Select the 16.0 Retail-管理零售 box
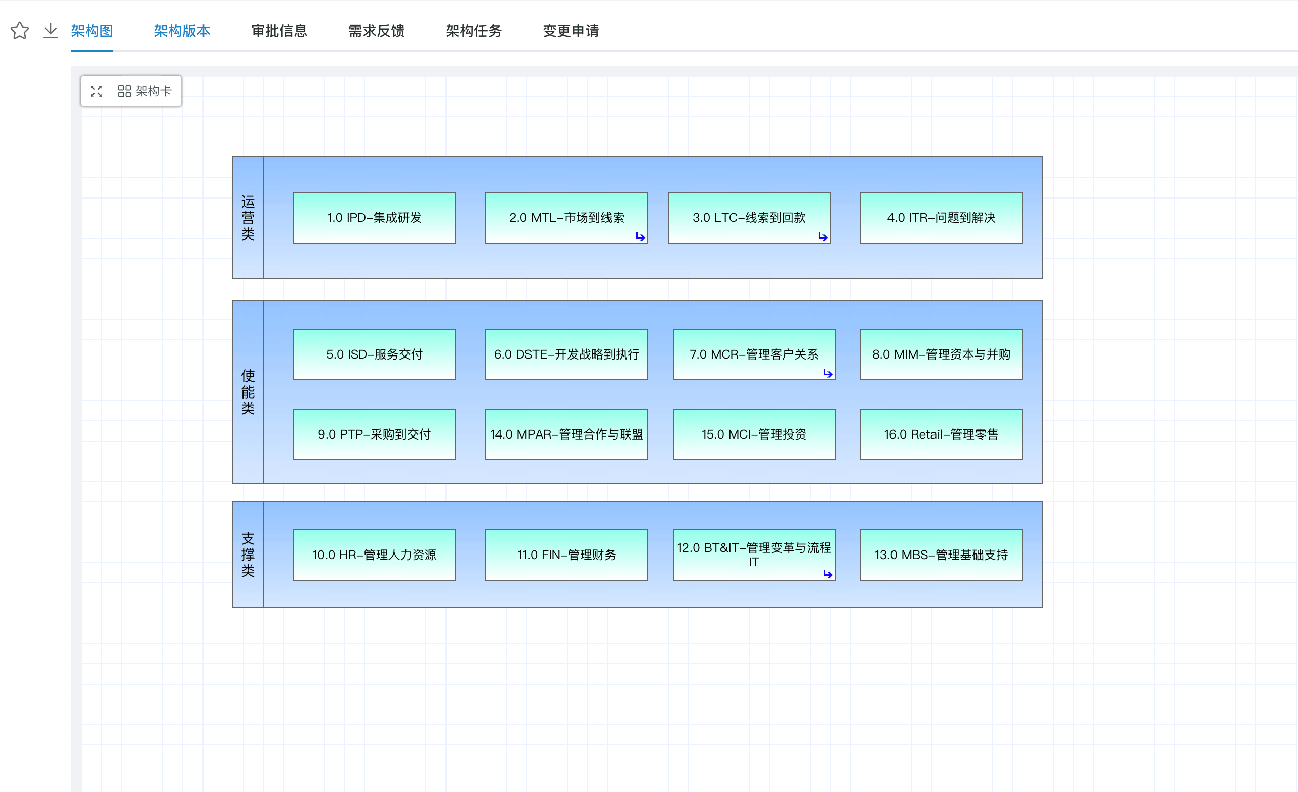The image size is (1298, 792). coord(941,434)
